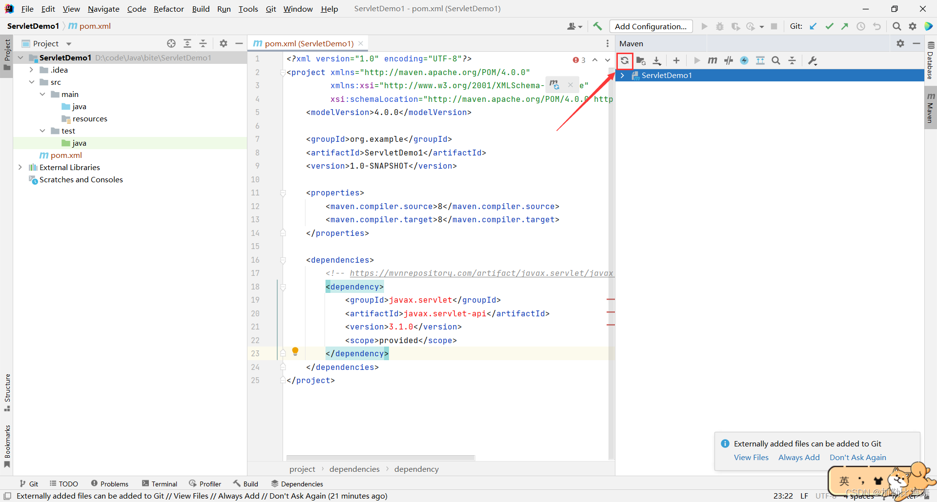Toggle skip tests mode in Maven panel
Viewport: 937px width, 502px height.
click(x=729, y=60)
